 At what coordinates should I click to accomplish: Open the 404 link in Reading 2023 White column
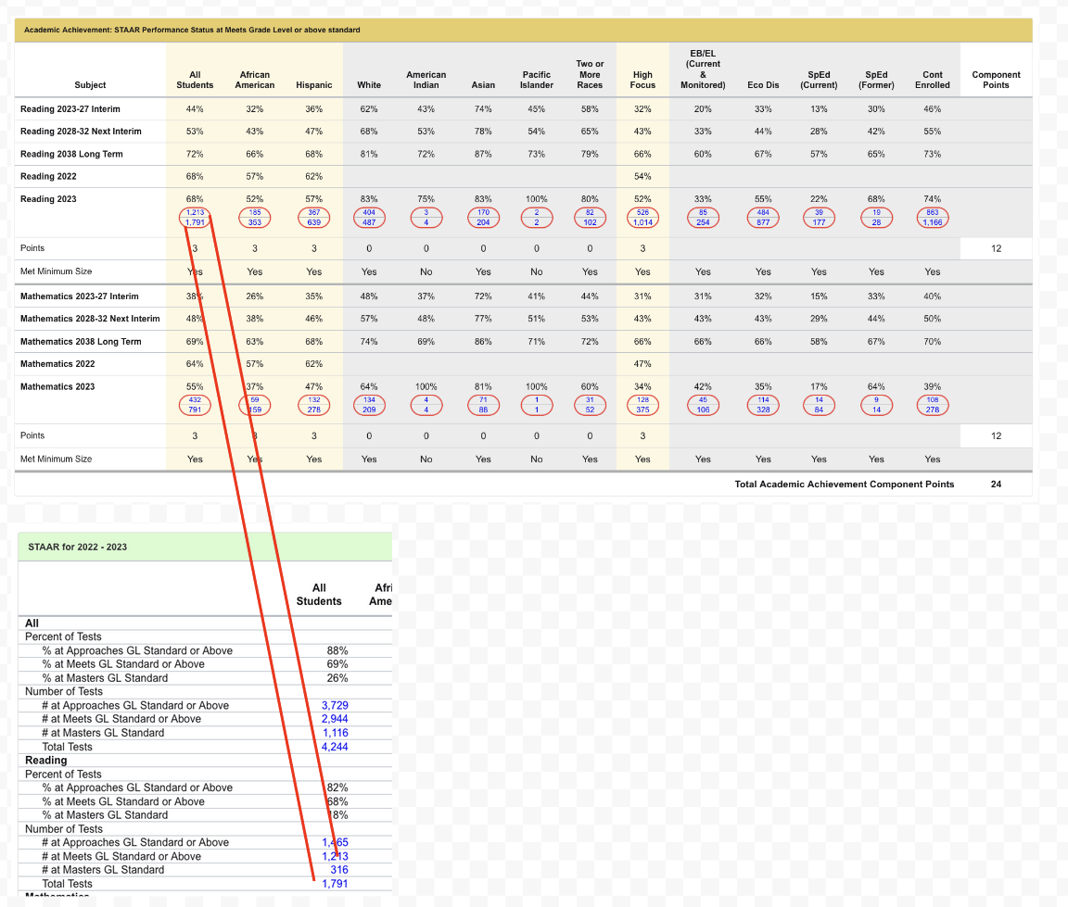[369, 212]
